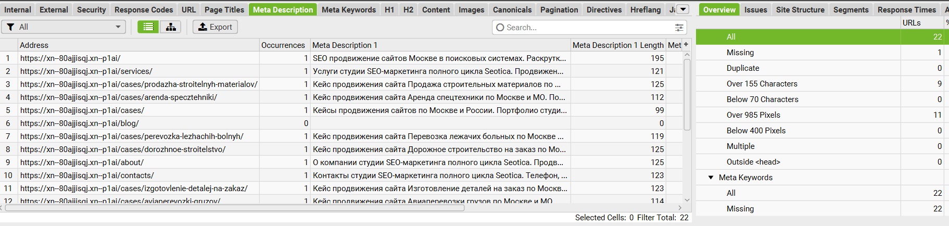
Task: Switch to the Meta Keywords tab
Action: [x=348, y=9]
